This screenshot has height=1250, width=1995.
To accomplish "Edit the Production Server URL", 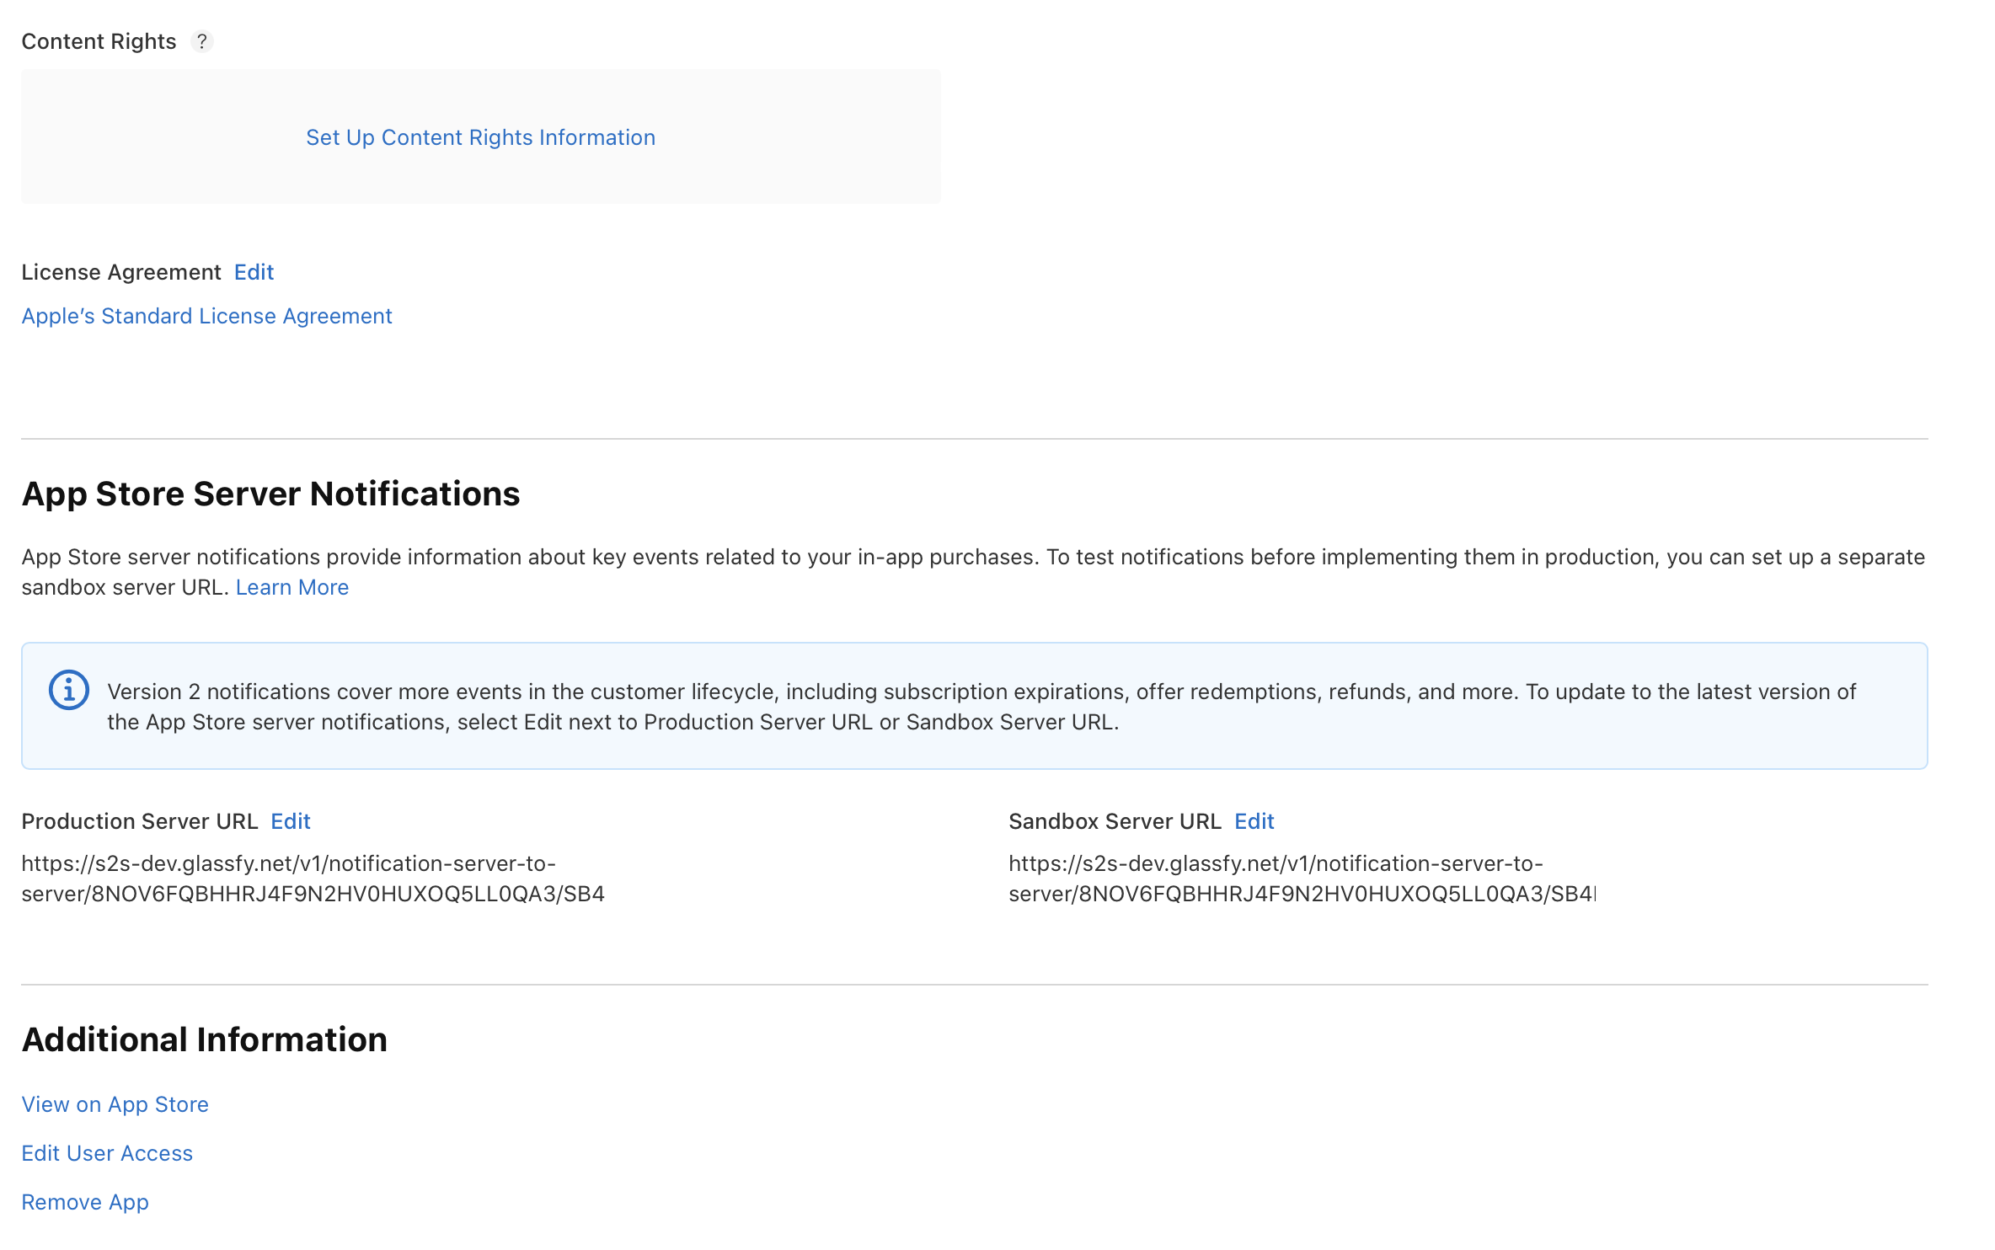I will point(290,821).
